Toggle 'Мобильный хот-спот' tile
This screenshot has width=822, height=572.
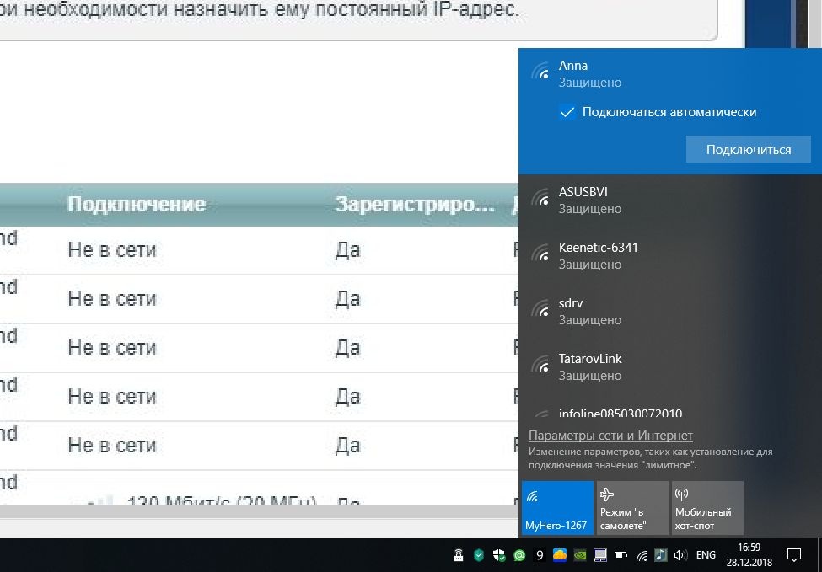[706, 508]
